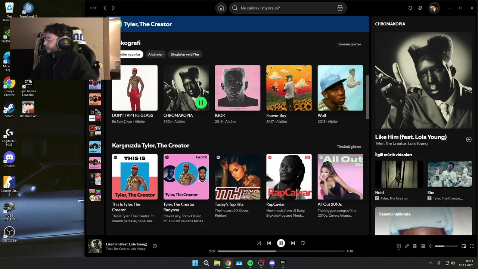The width and height of the screenshot is (478, 269).
Task: Adjust the Spotify volume slider
Action: pyautogui.click(x=446, y=246)
